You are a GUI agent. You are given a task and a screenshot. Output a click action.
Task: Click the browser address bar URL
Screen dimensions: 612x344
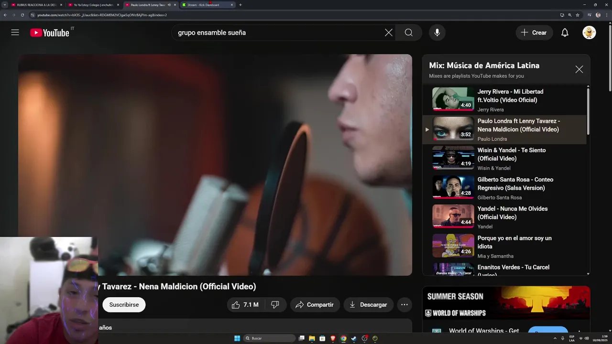(x=102, y=15)
